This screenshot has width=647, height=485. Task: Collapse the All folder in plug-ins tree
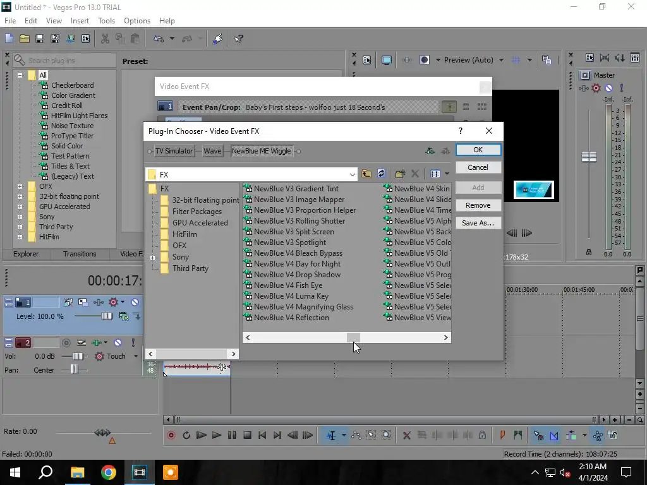point(20,76)
